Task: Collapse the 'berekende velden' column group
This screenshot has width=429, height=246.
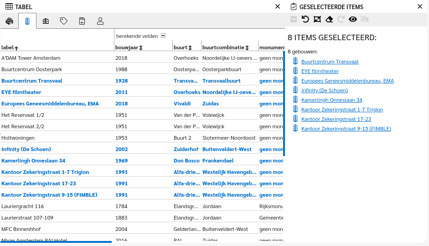Action: (163, 36)
